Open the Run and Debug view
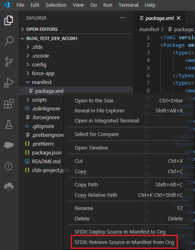This screenshot has width=195, height=250. coord(9,83)
